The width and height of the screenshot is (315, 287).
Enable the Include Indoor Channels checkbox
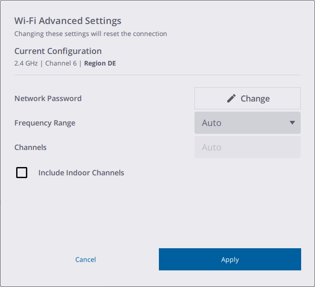(x=22, y=173)
